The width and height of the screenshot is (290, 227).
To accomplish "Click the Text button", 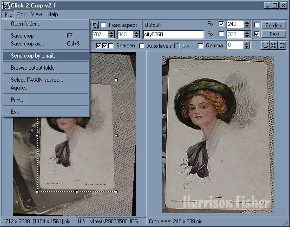I will click(x=274, y=34).
